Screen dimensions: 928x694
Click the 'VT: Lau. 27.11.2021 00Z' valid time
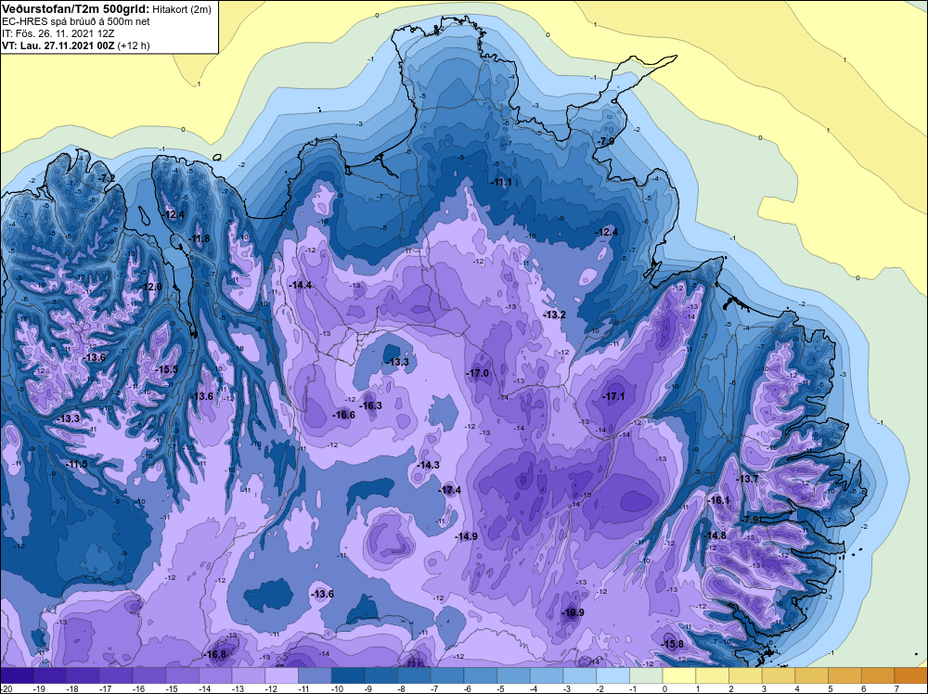point(58,45)
